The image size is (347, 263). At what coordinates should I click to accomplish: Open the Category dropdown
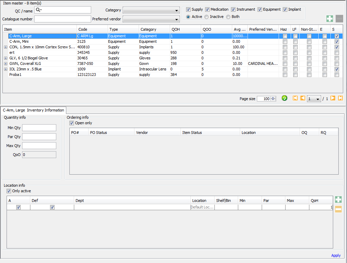[151, 10]
